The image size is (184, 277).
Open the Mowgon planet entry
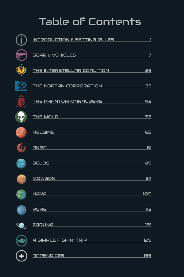click(44, 179)
